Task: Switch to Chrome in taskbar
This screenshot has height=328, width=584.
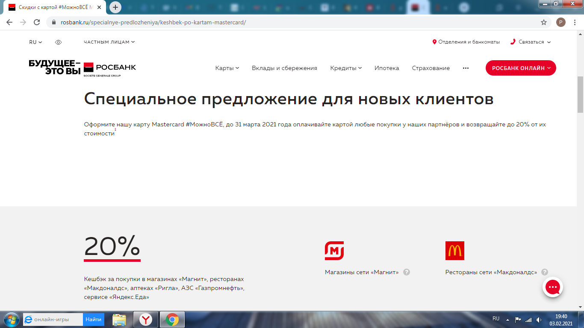Action: point(172,319)
